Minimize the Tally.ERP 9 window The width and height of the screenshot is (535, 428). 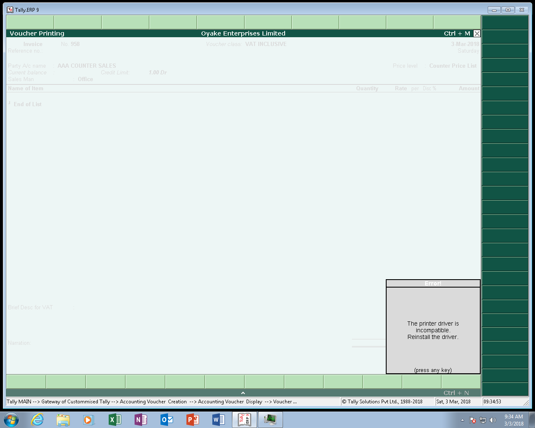494,10
